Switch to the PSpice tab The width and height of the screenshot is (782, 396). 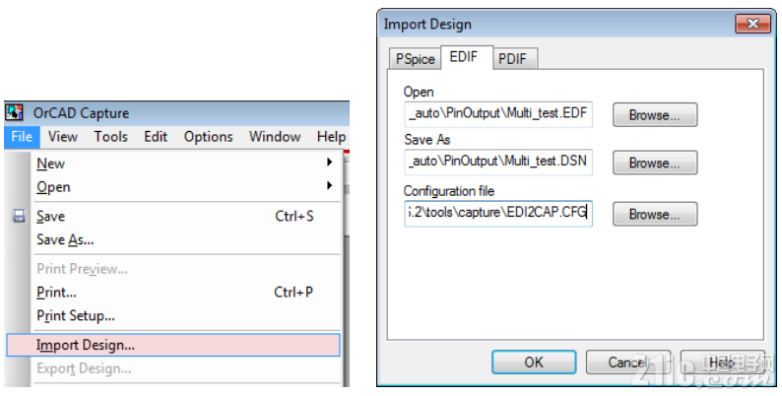point(415,59)
